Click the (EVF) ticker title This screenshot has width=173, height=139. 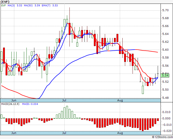tap(5, 2)
